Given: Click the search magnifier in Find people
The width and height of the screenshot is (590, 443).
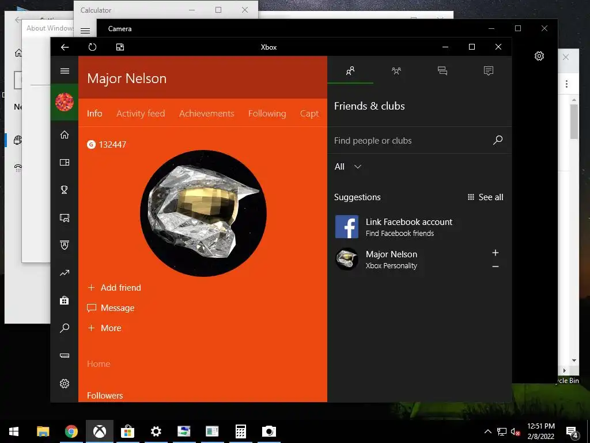Looking at the screenshot, I should coord(498,140).
